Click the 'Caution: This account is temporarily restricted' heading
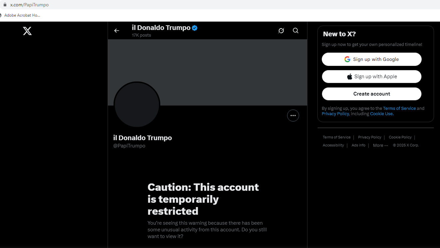This screenshot has height=248, width=440. click(203, 199)
